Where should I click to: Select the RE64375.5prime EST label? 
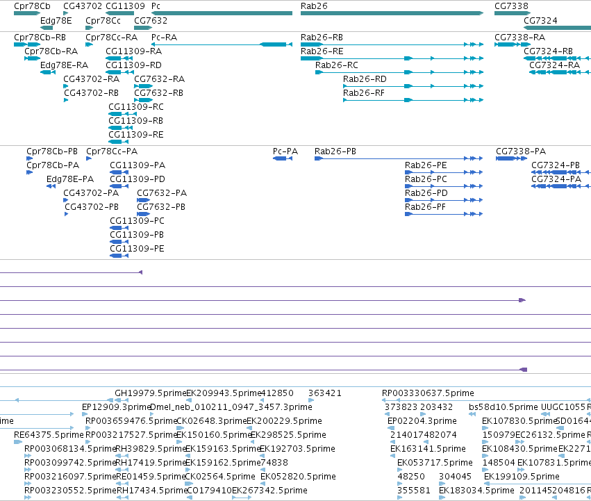(x=49, y=435)
